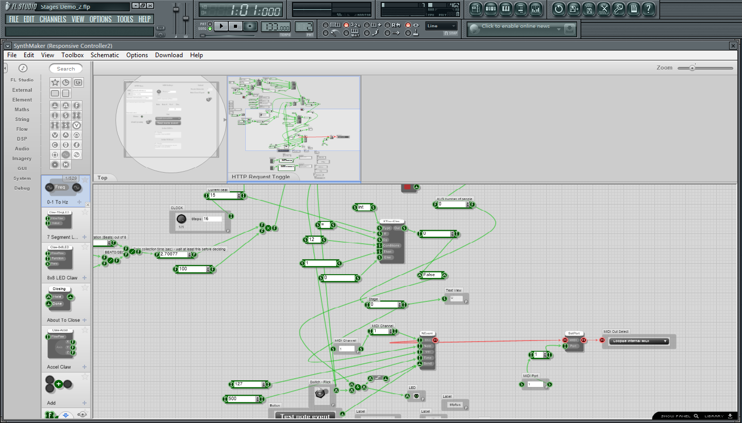Image resolution: width=742 pixels, height=423 pixels.
Task: Open the SynthMaker File menu
Action: (x=12, y=55)
